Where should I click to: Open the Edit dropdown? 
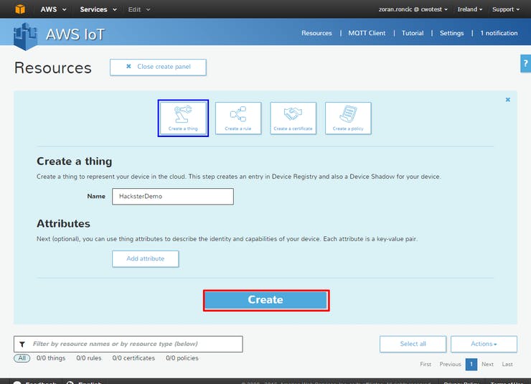(138, 9)
